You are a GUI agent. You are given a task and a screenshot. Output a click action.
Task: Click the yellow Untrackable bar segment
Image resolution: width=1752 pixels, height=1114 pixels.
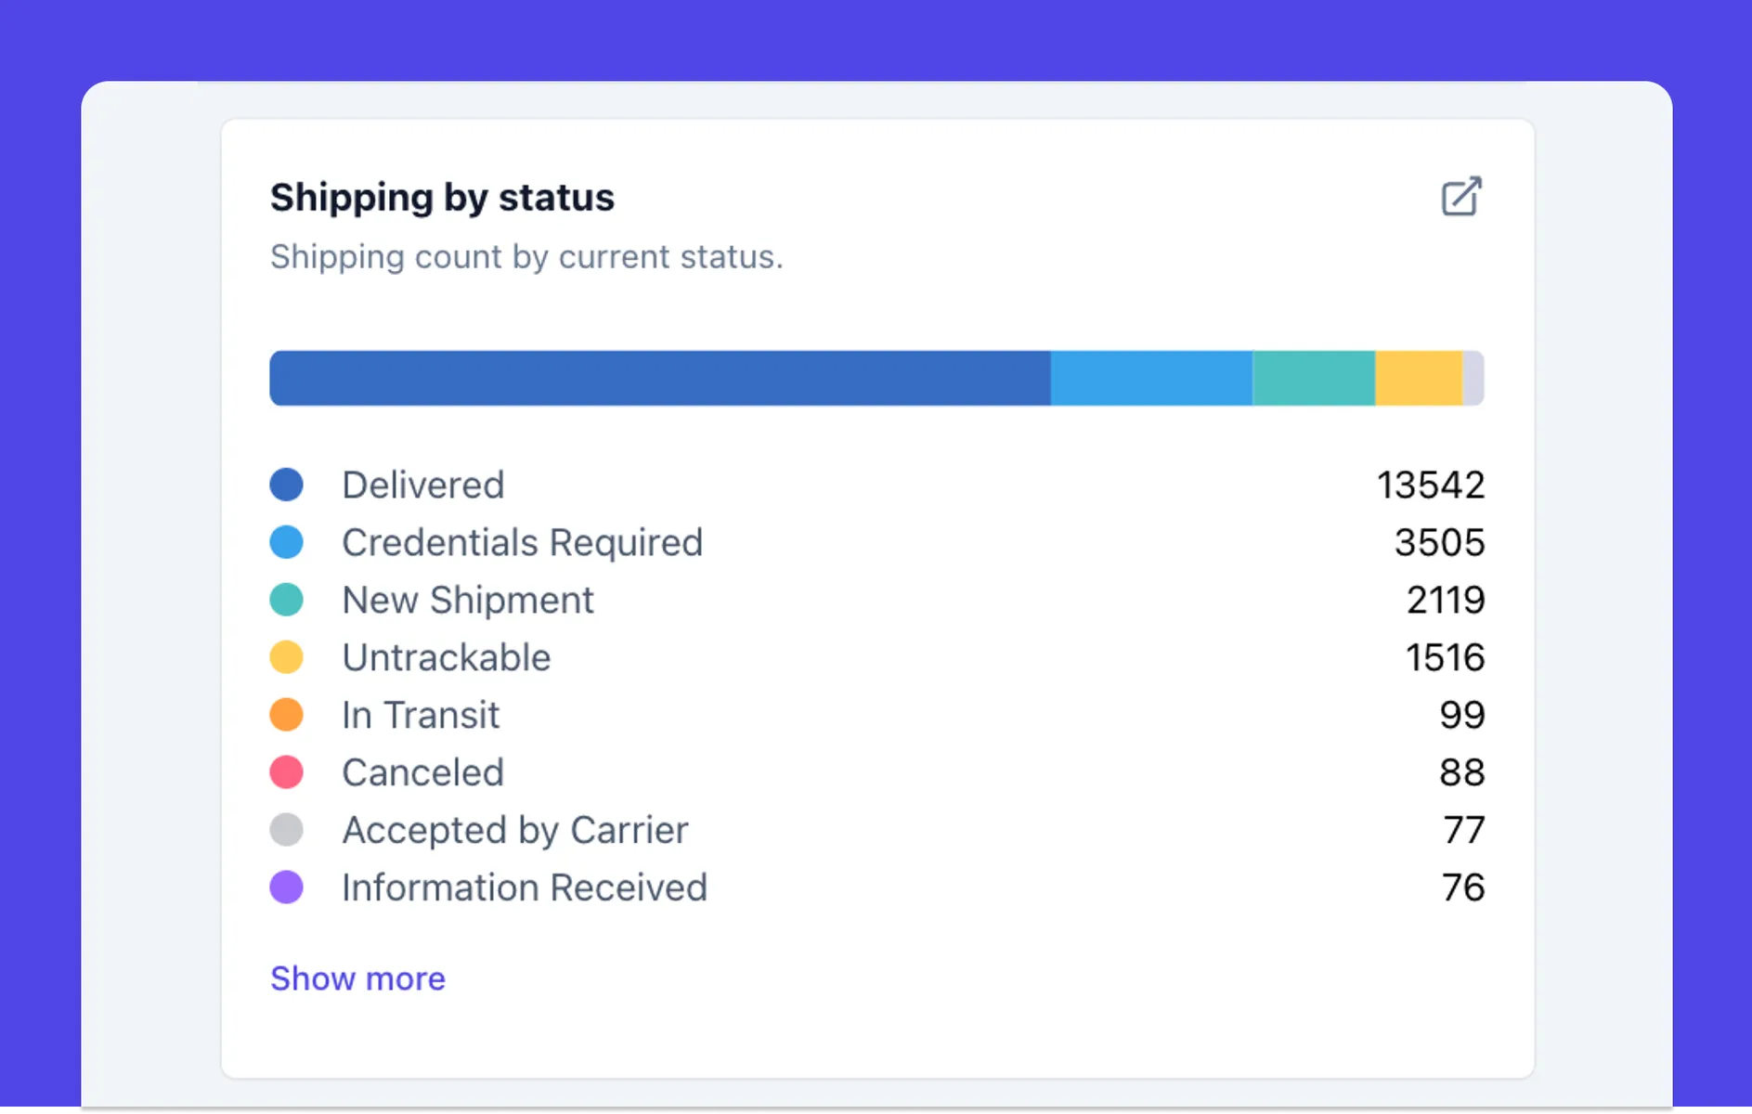1418,378
